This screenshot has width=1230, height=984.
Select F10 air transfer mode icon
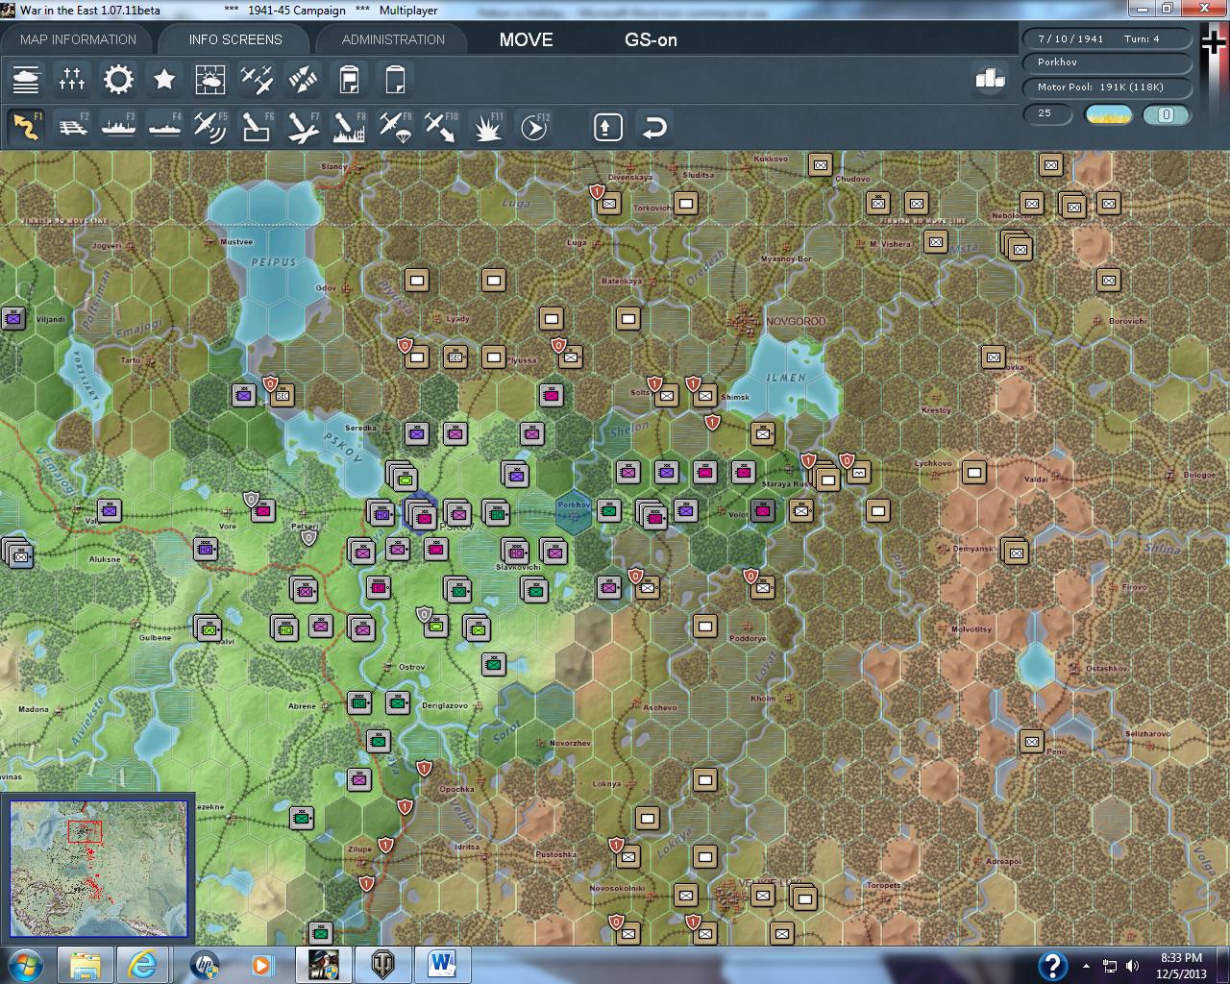441,127
